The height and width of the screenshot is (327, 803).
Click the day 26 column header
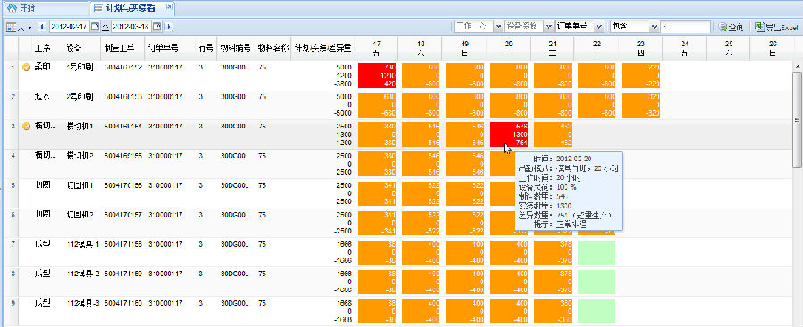point(773,48)
